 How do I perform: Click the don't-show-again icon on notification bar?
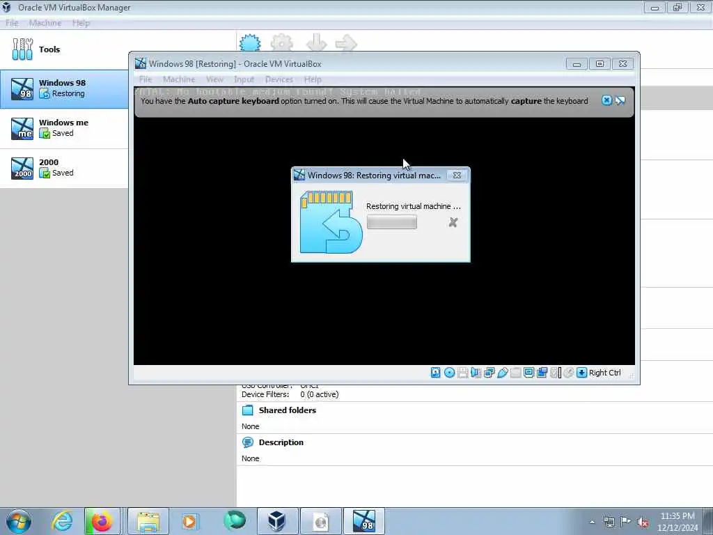click(x=620, y=100)
